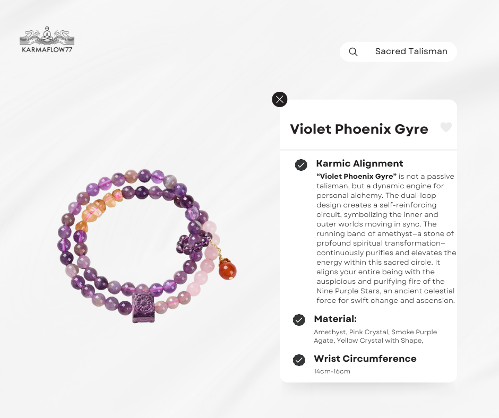The width and height of the screenshot is (499, 418).
Task: Expand the Material details section
Action: pos(335,319)
